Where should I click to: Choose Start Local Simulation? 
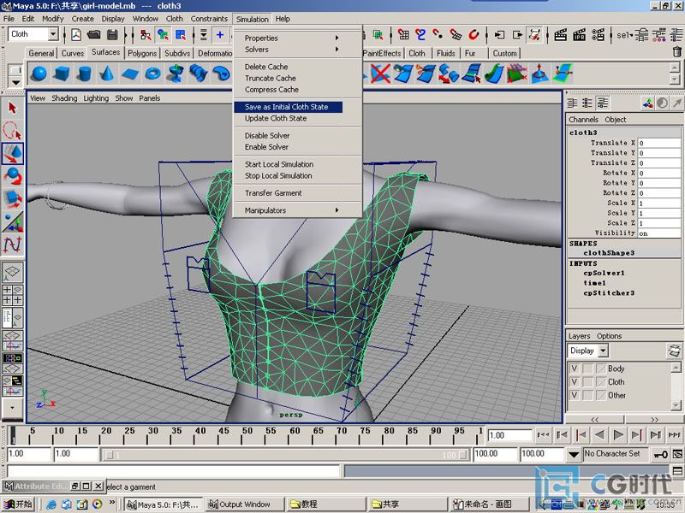point(279,164)
